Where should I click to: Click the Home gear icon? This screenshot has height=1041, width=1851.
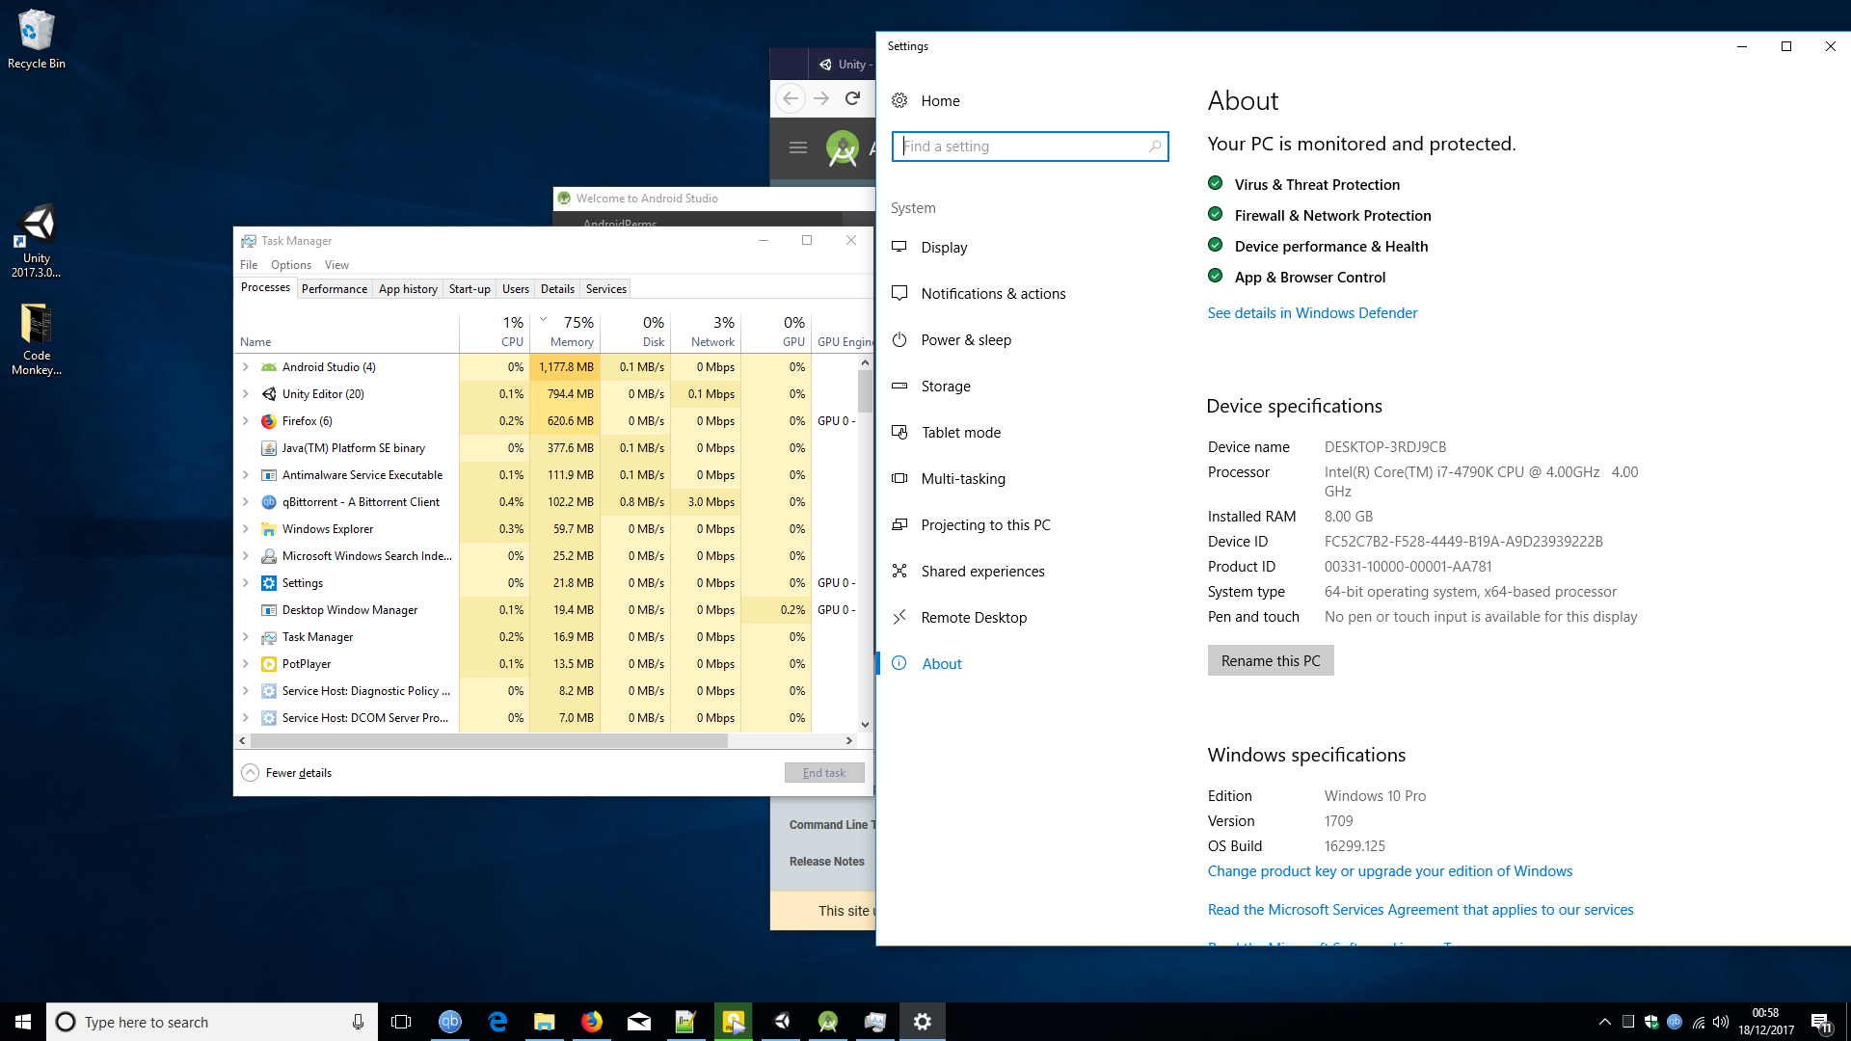point(899,100)
